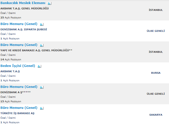Click the disability icon on the Türkiye İş Bankası listing
169x125 pixels.
pyautogui.click(x=42, y=108)
